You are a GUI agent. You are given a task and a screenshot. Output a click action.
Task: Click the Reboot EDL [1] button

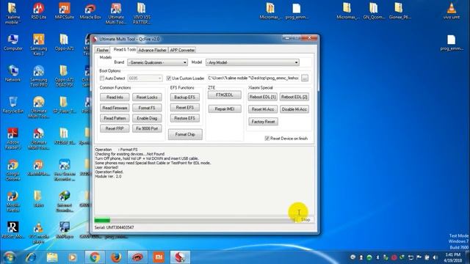coord(263,97)
